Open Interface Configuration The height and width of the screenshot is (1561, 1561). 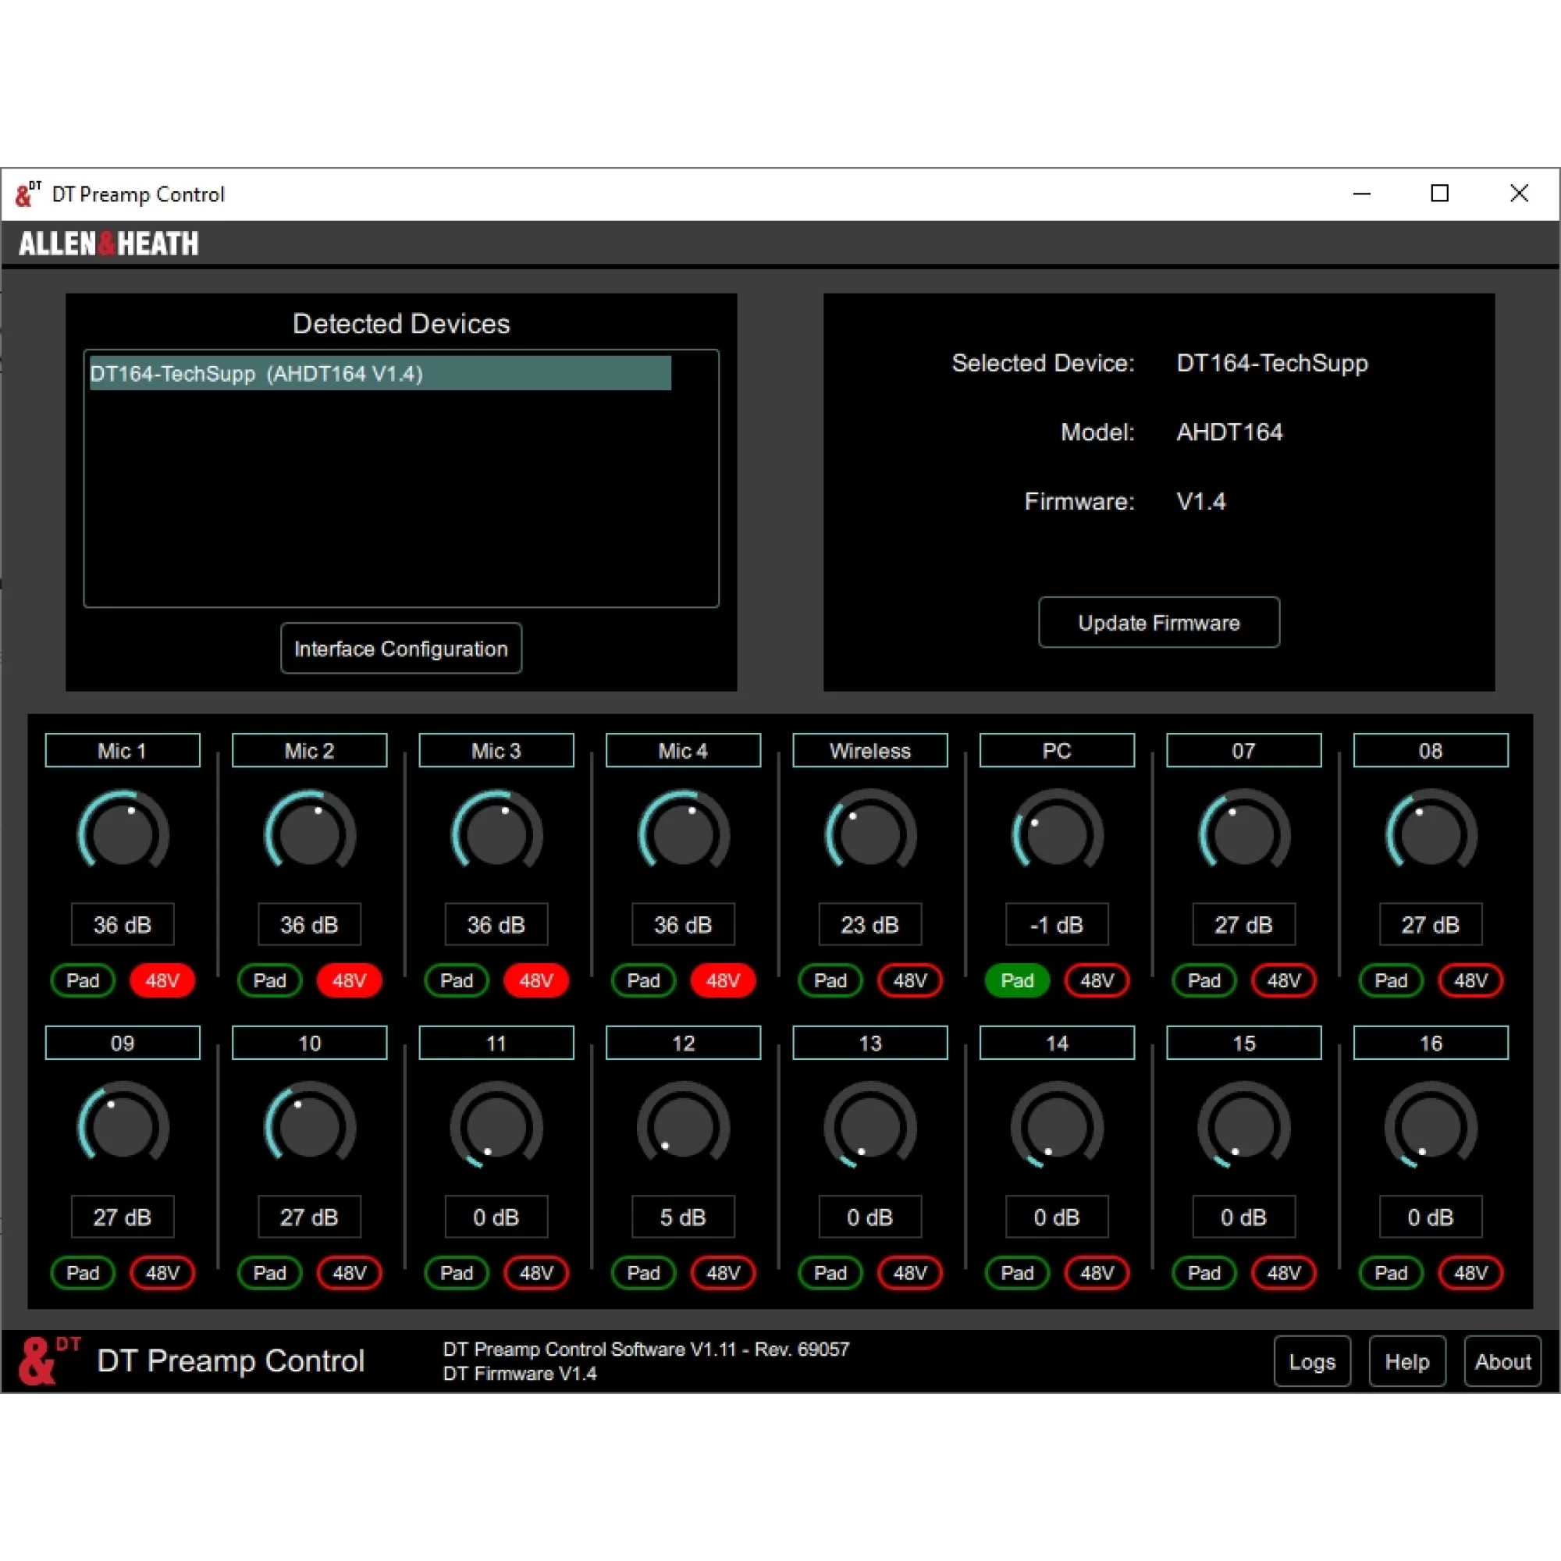click(400, 648)
